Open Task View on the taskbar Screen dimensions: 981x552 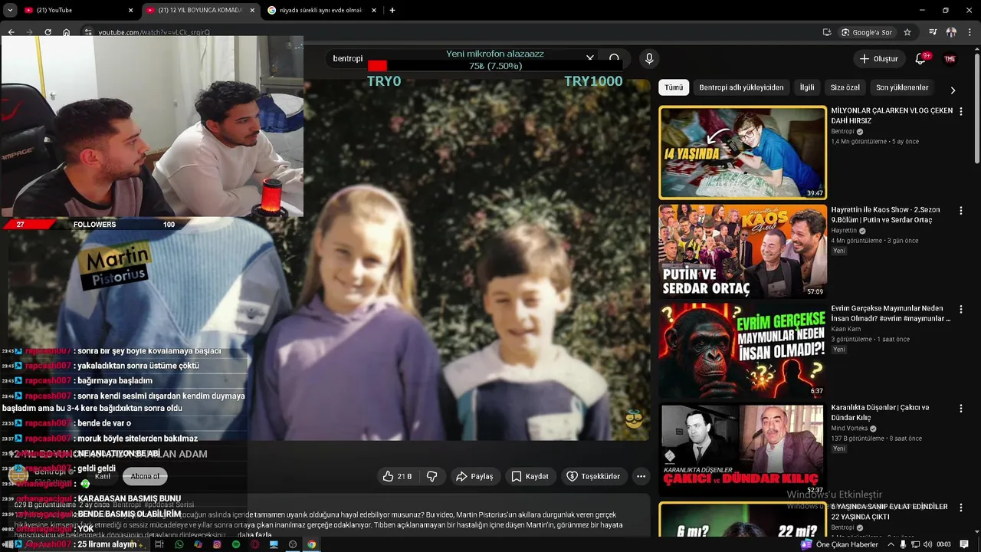point(159,544)
